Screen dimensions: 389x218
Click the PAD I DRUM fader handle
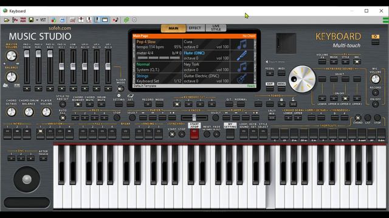pos(27,54)
